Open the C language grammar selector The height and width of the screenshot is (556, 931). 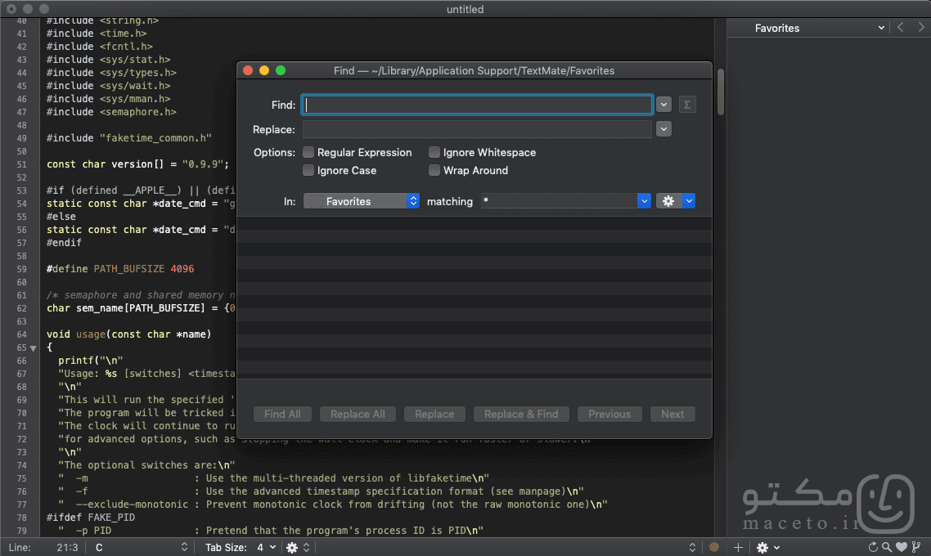(142, 547)
